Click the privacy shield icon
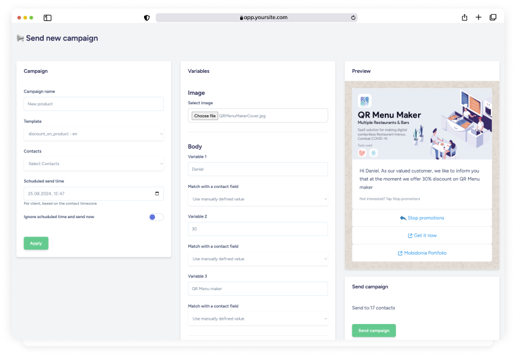The width and height of the screenshot is (516, 358). pos(147,18)
